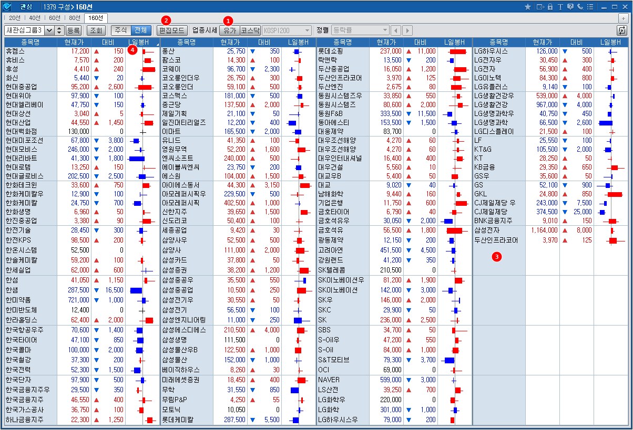
Task: Click the phone consultation icon
Action: [x=580, y=7]
